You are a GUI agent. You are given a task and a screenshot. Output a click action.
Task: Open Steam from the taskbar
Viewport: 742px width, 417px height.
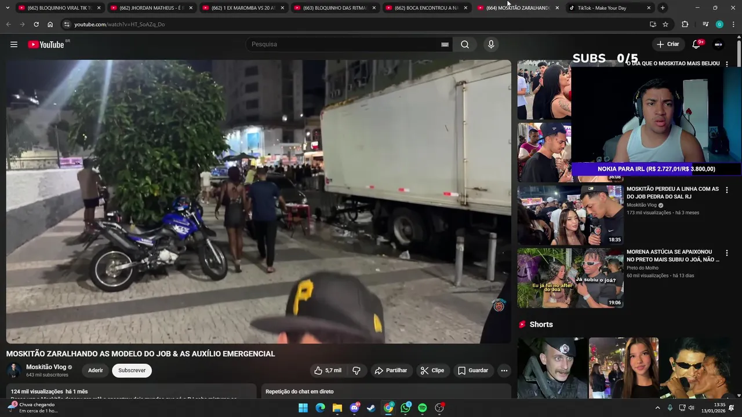click(x=371, y=408)
